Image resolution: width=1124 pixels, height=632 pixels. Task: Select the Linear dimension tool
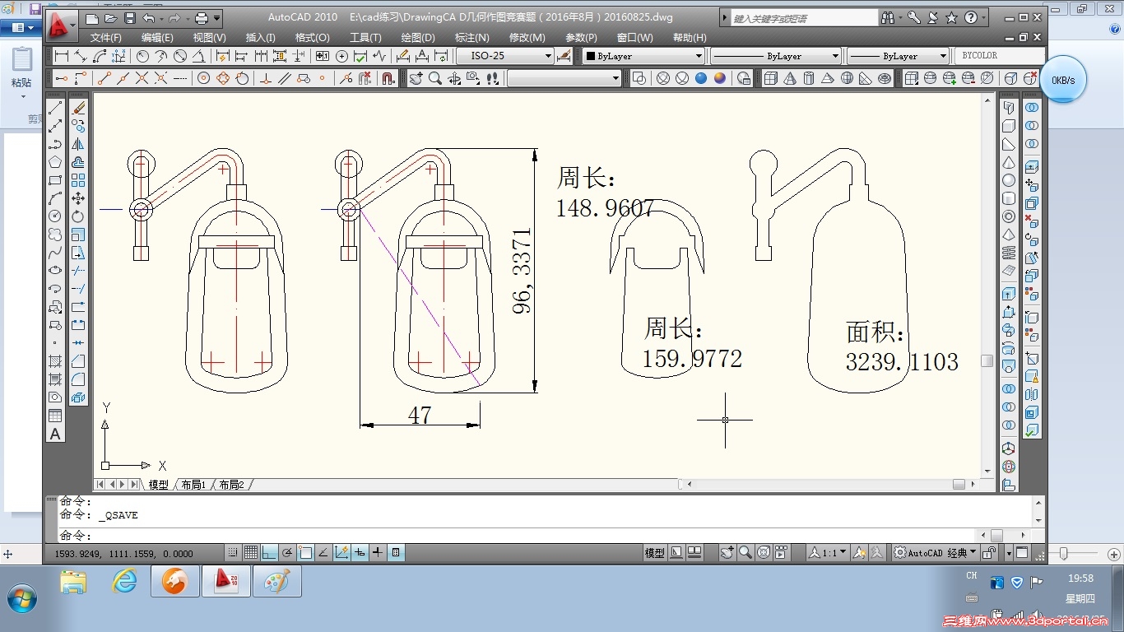click(62, 56)
